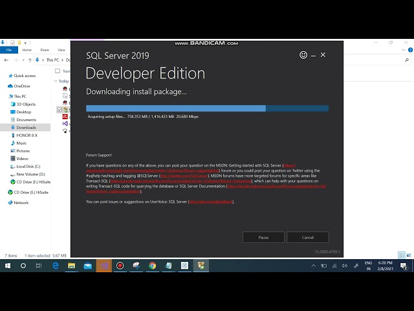Viewport: 414px width, 311px height.
Task: Launch Google Chrome from taskbar
Action: point(153,266)
